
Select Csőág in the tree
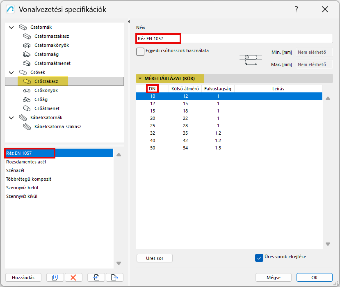coord(41,99)
